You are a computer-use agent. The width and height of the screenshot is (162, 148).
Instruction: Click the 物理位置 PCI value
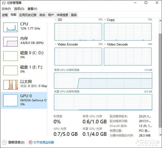tap(144, 131)
